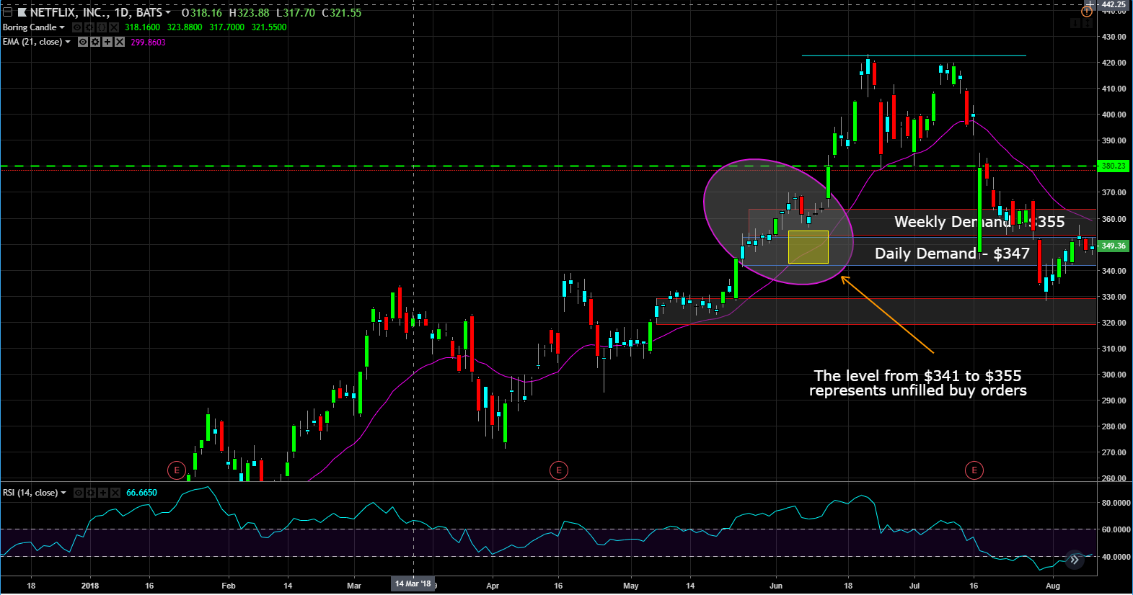Remove the RSI indicator
Image resolution: width=1133 pixels, height=595 pixels.
115,493
